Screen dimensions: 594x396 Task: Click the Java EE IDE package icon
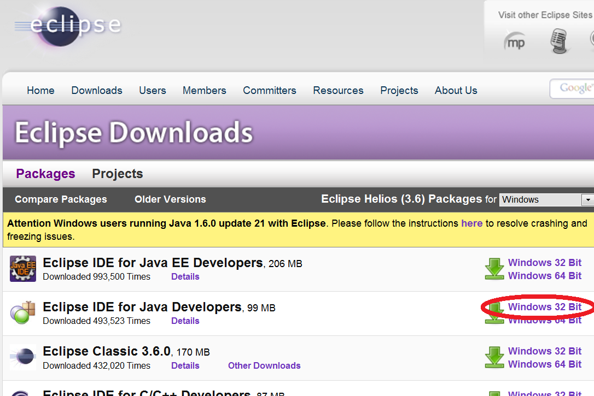(x=23, y=269)
